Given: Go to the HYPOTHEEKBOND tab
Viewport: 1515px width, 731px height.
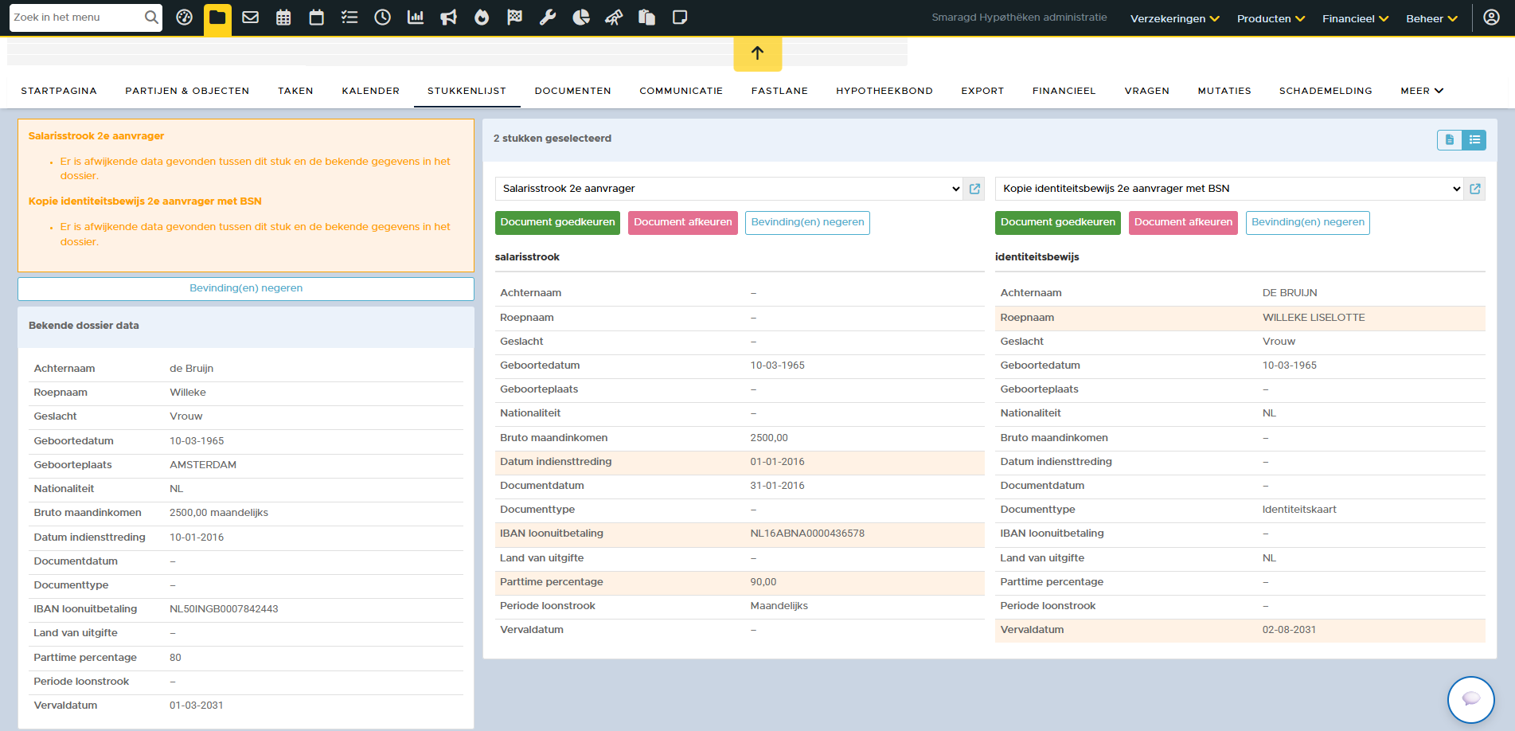Looking at the screenshot, I should pos(884,91).
